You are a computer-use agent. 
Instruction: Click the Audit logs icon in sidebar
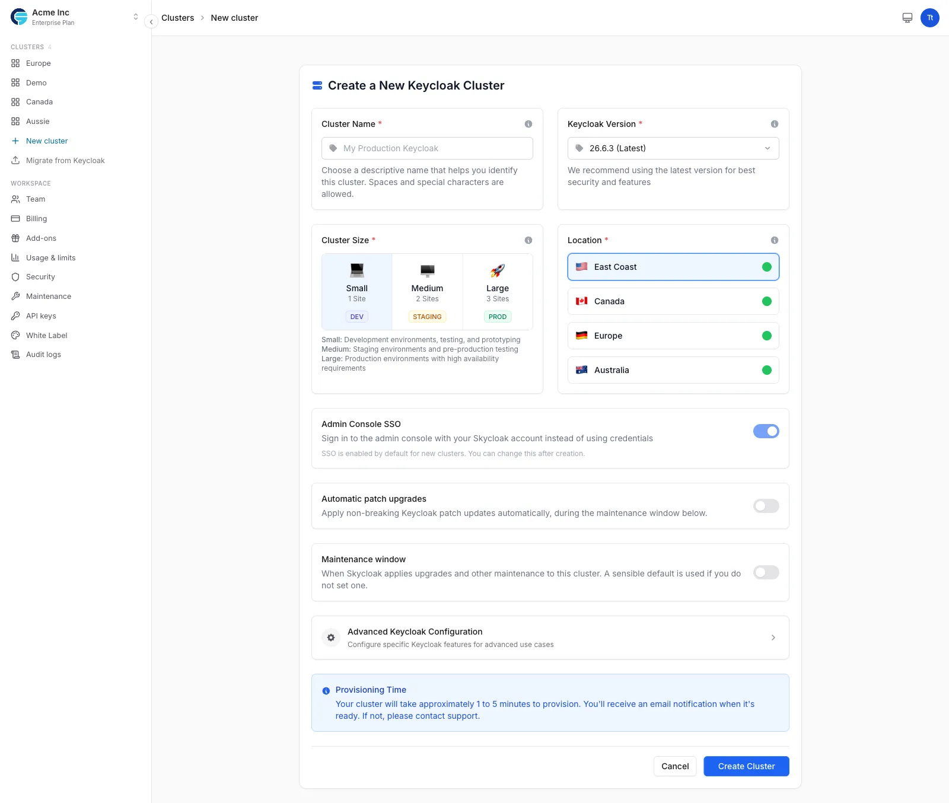pyautogui.click(x=15, y=355)
